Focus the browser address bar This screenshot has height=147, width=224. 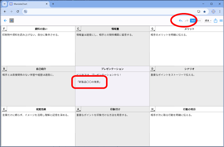tap(111, 12)
